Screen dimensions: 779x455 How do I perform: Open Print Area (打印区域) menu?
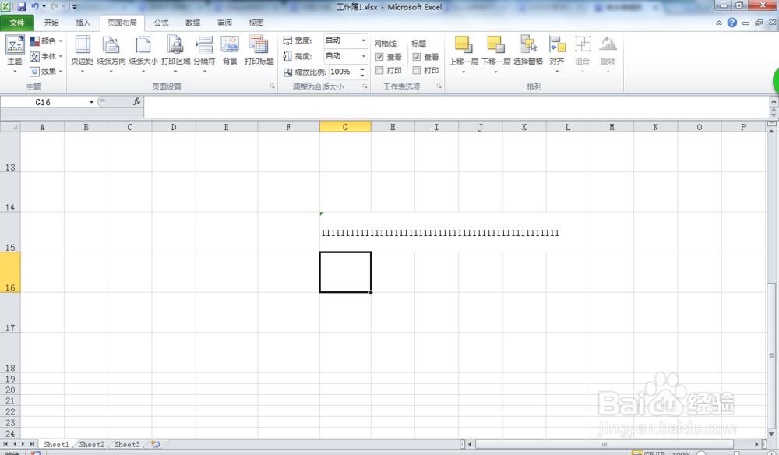175,54
